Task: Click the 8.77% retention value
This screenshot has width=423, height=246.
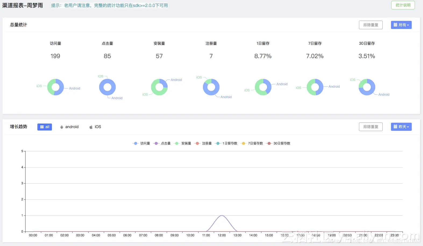Action: [263, 56]
